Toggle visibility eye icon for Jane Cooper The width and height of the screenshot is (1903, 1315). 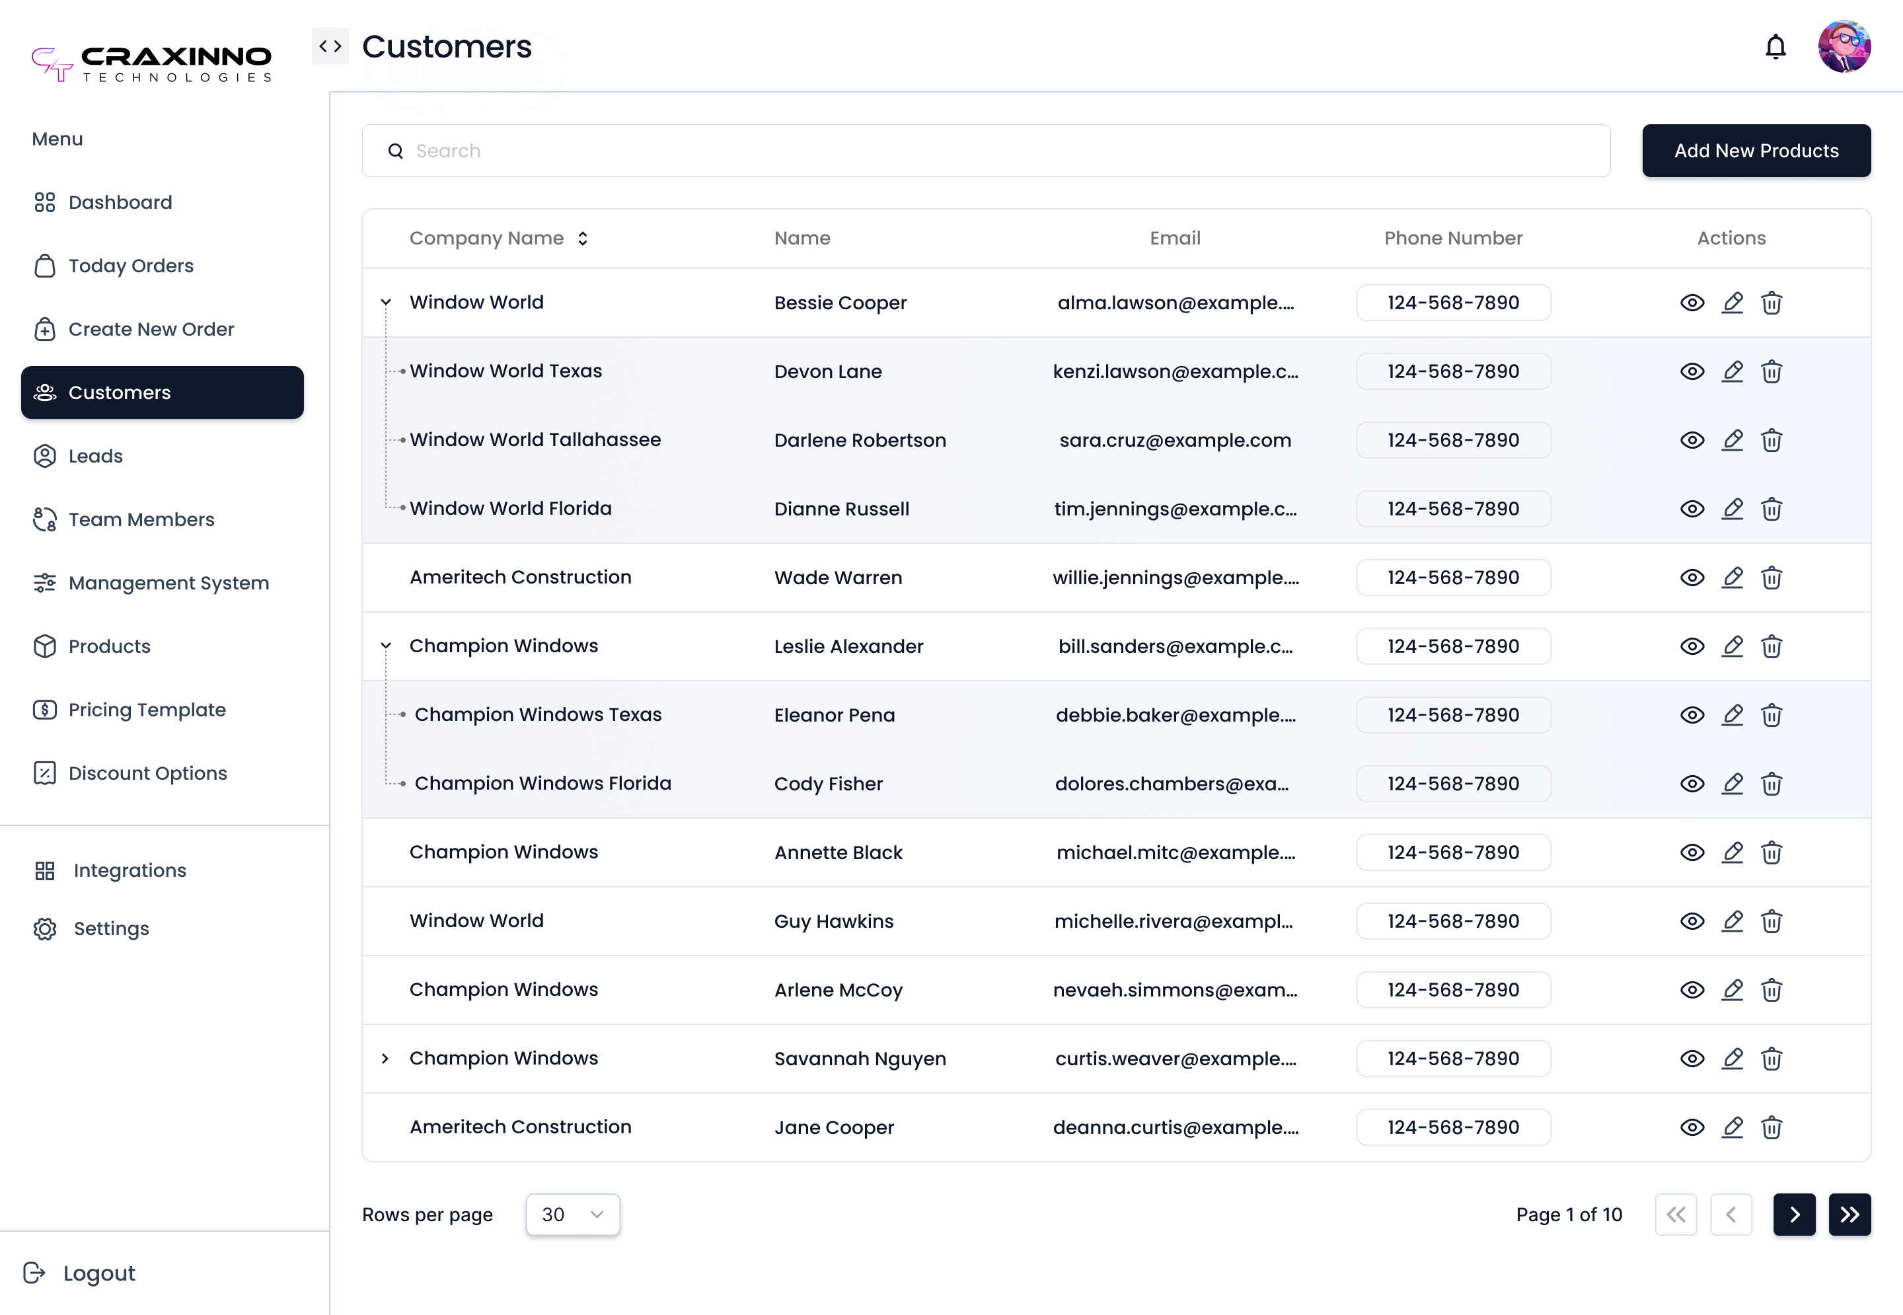coord(1692,1127)
